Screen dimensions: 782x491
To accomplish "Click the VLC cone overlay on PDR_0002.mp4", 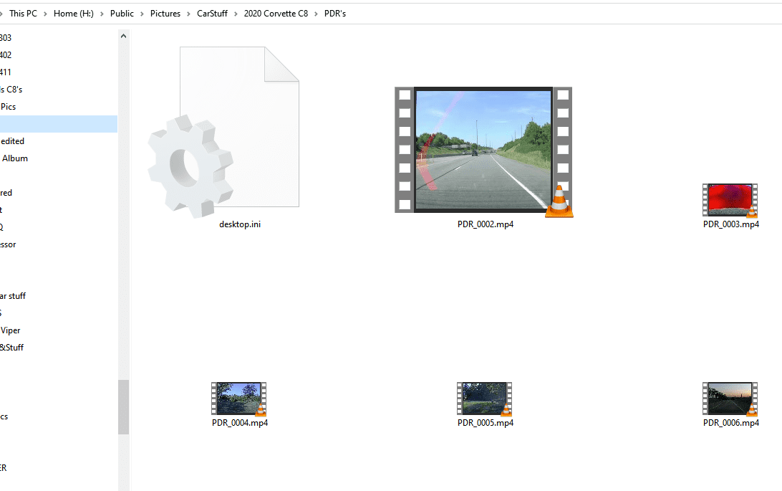I will pos(559,201).
